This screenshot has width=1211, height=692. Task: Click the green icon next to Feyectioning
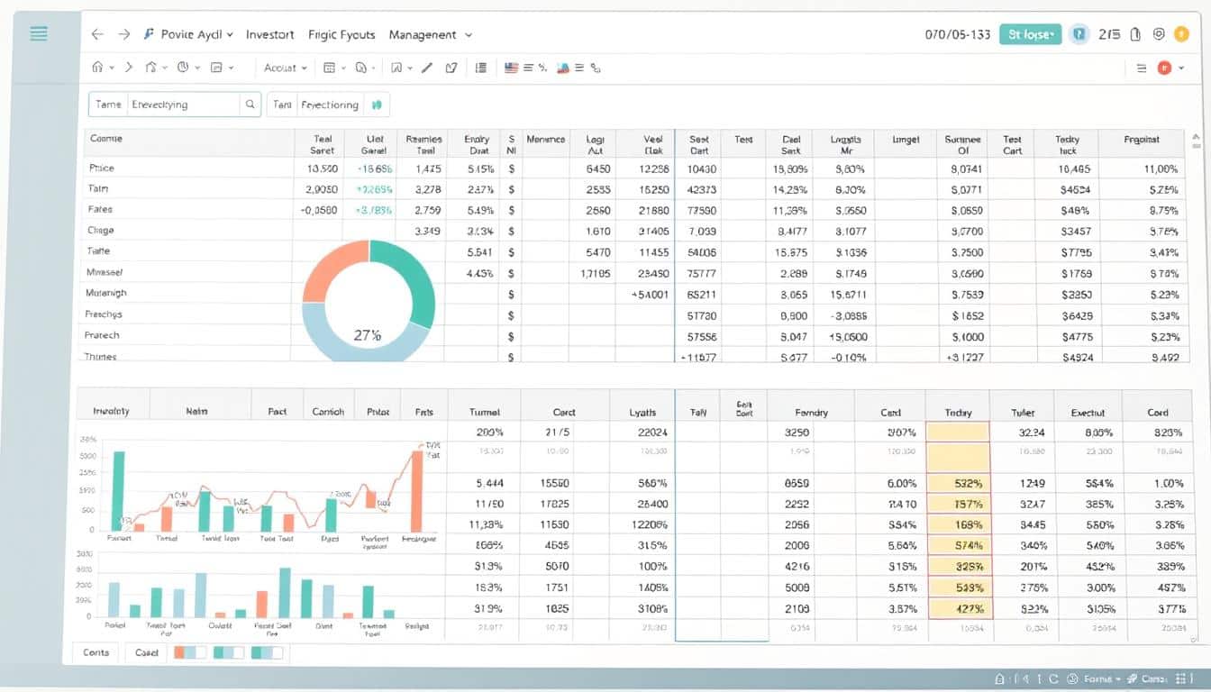[377, 105]
